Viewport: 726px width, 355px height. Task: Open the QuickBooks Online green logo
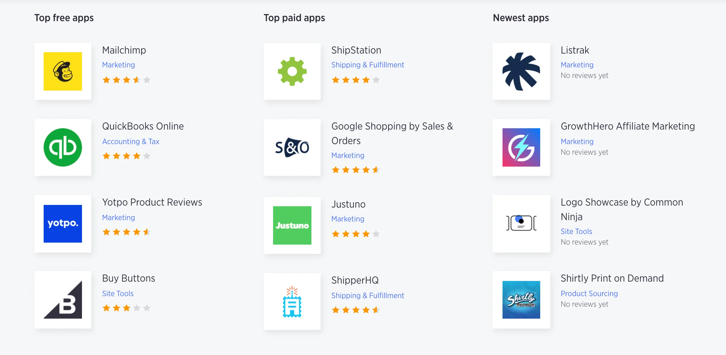coord(63,147)
